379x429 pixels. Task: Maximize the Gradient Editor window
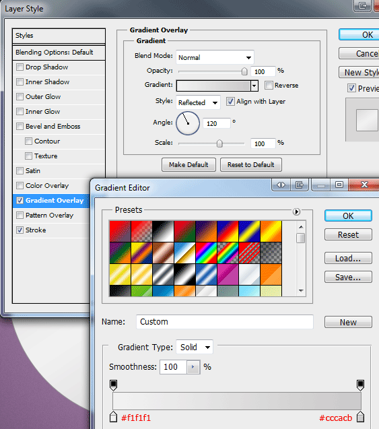(339, 185)
